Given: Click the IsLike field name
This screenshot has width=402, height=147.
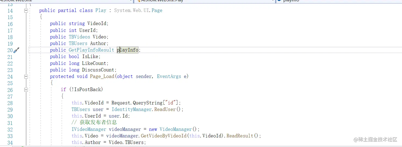Looking at the screenshot, I should point(90,56).
